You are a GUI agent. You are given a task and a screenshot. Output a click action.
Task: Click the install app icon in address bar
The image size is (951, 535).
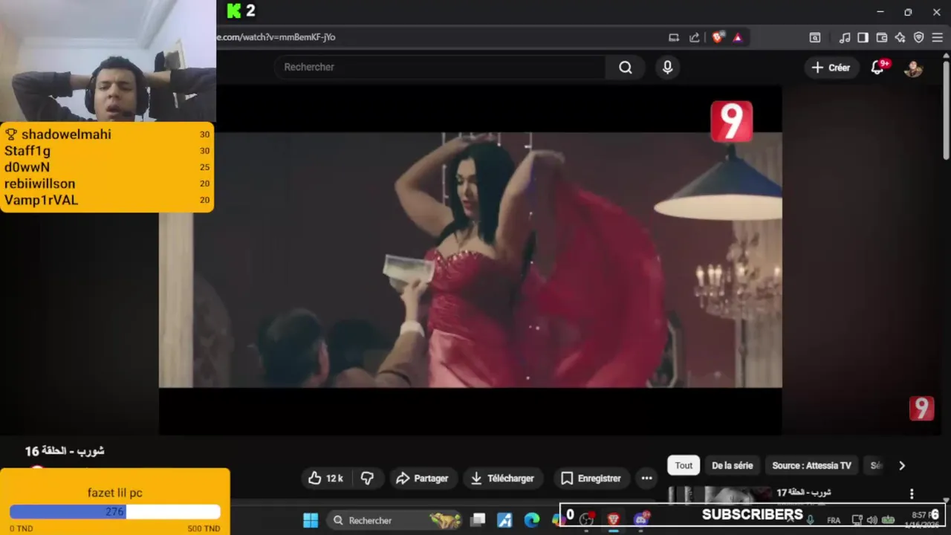tap(674, 37)
